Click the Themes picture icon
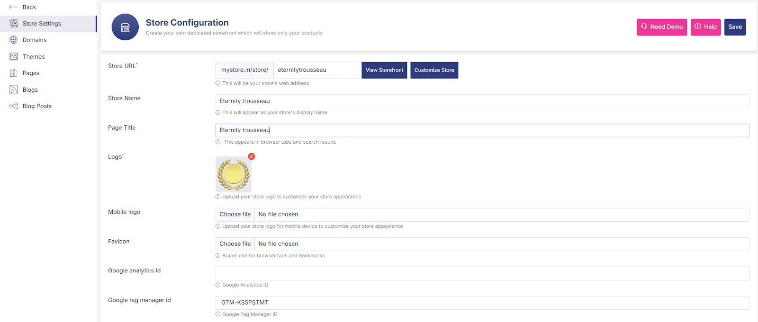Viewport: 758px width, 322px height. tap(14, 57)
